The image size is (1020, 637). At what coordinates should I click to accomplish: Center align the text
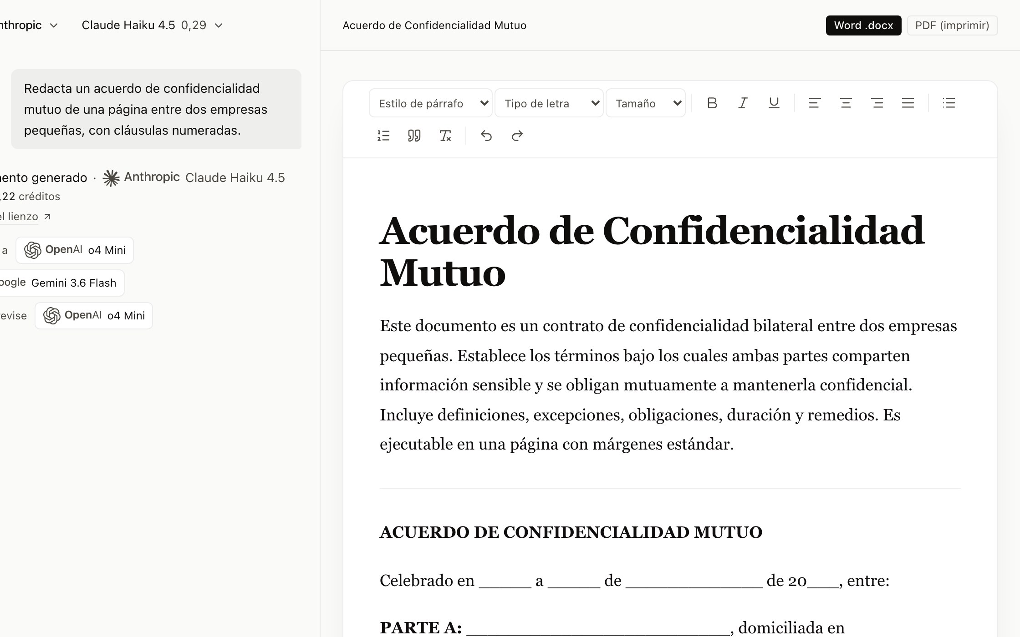point(846,103)
